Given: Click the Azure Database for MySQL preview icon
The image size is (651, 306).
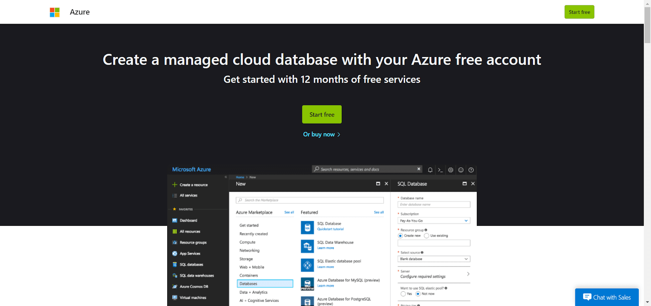Looking at the screenshot, I should click(307, 284).
